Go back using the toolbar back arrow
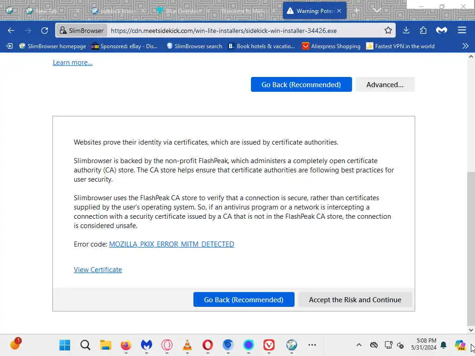 (x=11, y=30)
